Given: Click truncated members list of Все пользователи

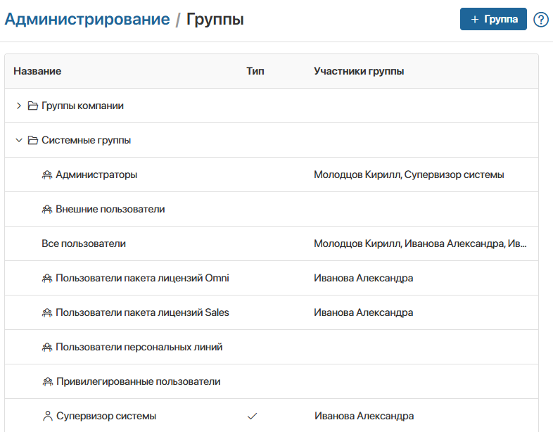Looking at the screenshot, I should pos(420,243).
